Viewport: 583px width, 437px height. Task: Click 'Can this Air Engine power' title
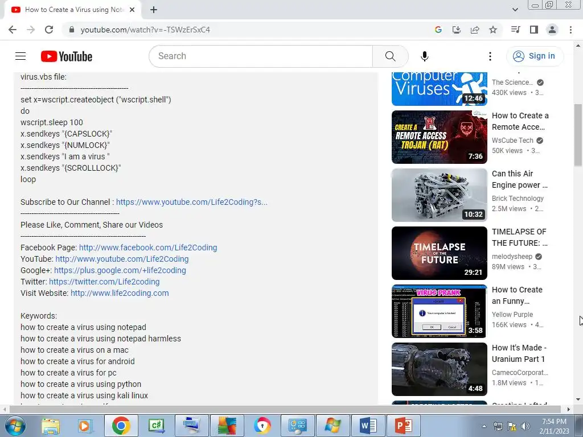coord(520,179)
